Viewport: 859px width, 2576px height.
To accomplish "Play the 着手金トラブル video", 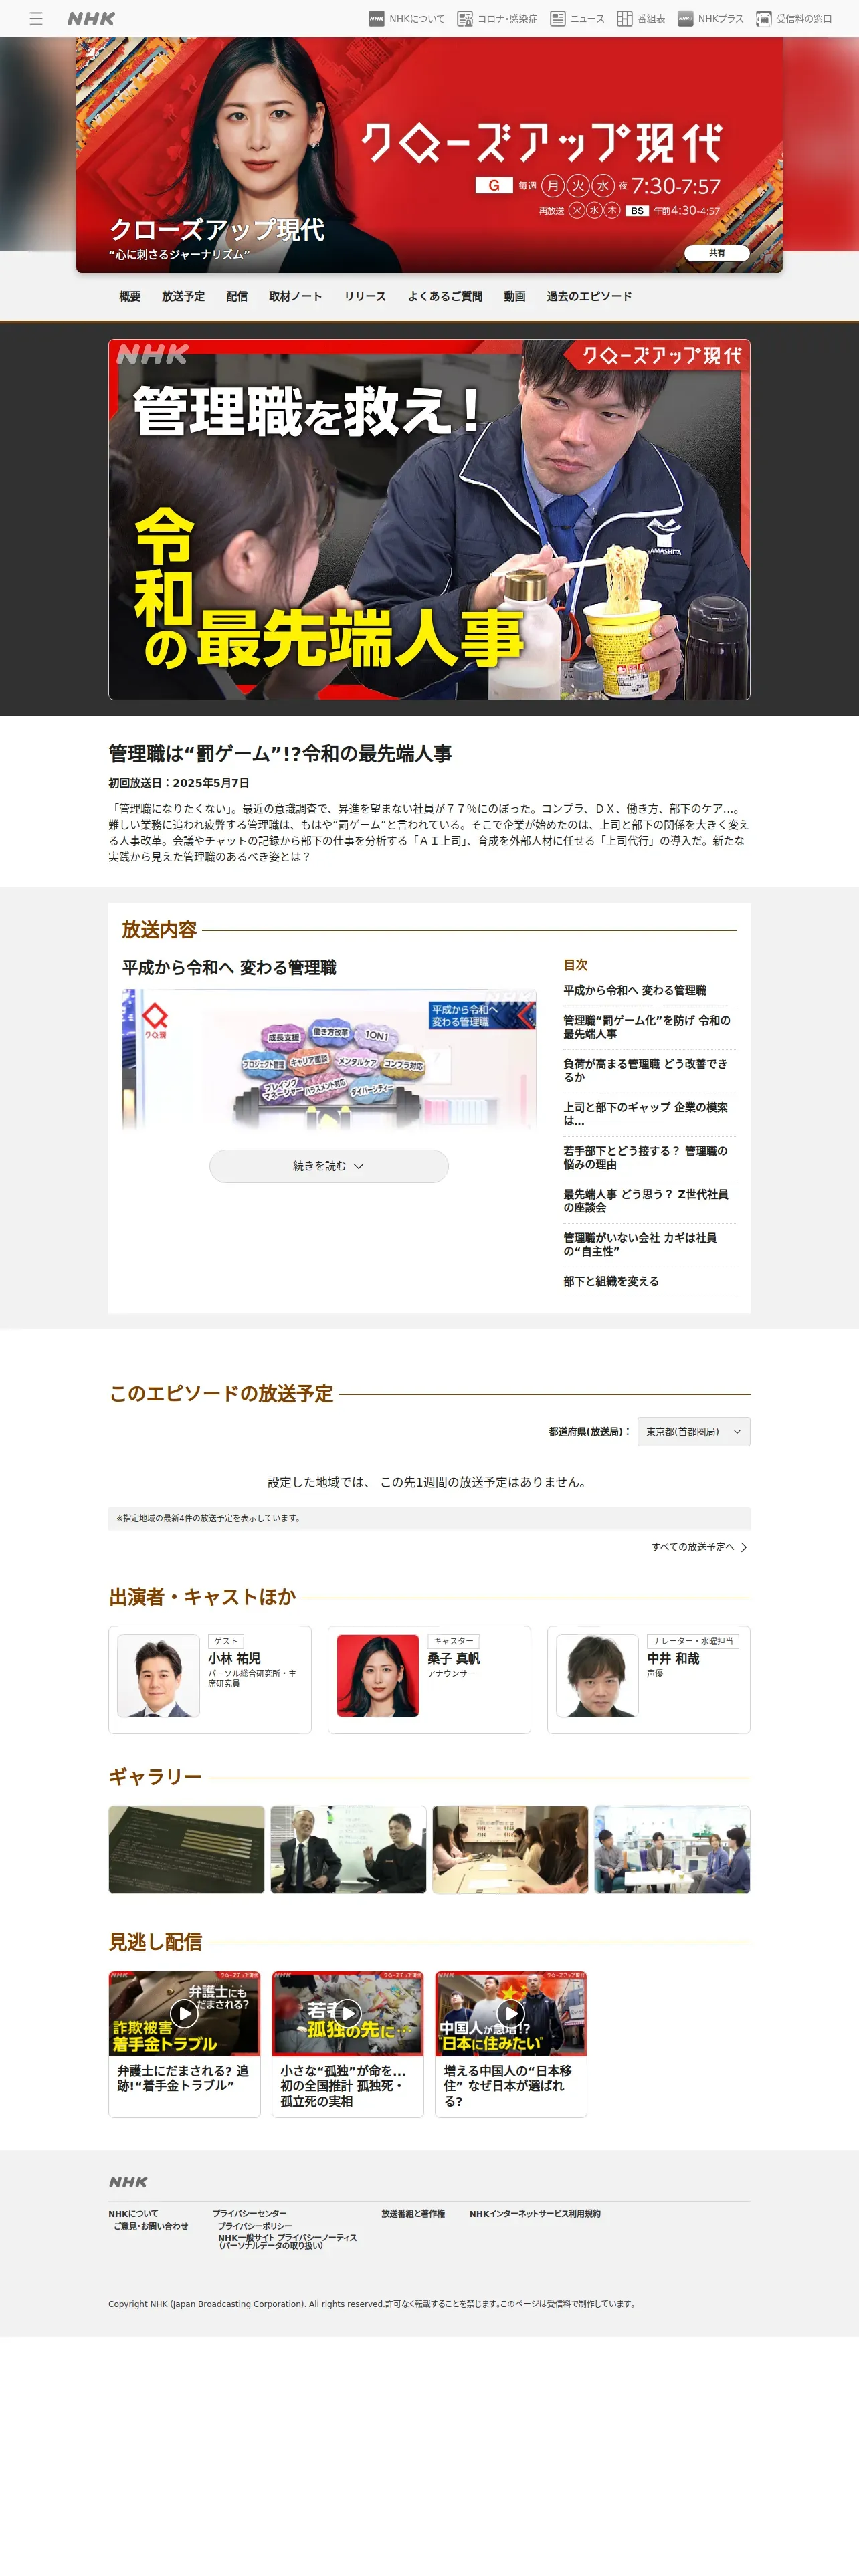I will click(184, 2013).
